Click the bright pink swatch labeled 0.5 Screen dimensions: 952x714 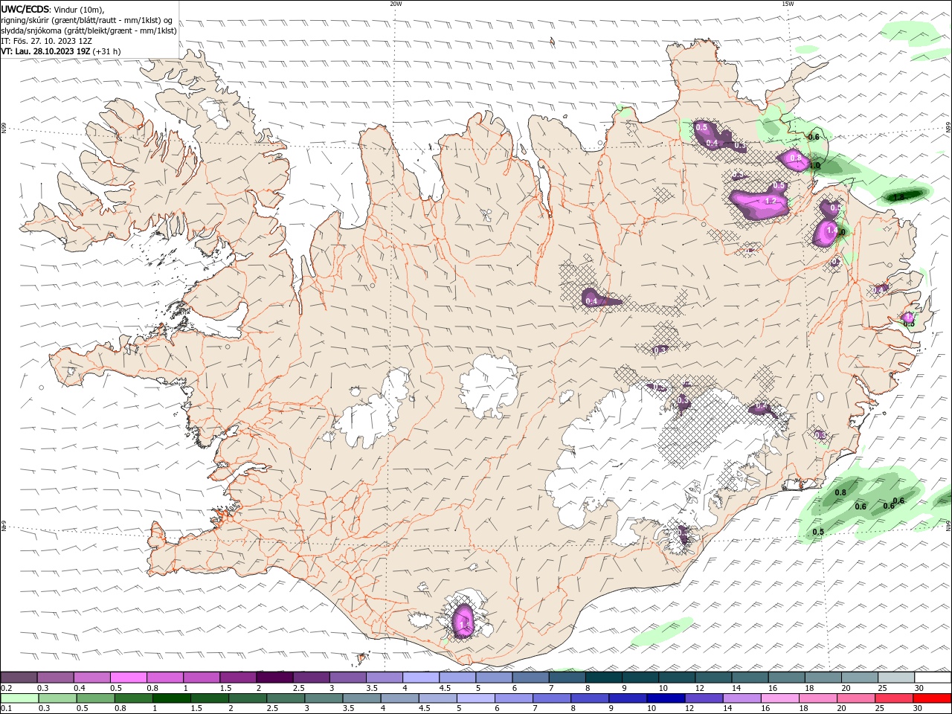[x=128, y=678]
